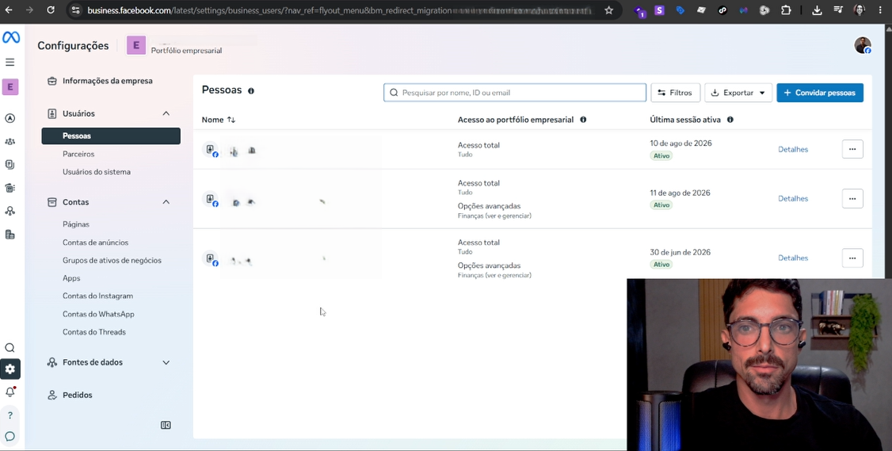Open notifications bell icon
Screen dimensions: 892x451
point(10,392)
